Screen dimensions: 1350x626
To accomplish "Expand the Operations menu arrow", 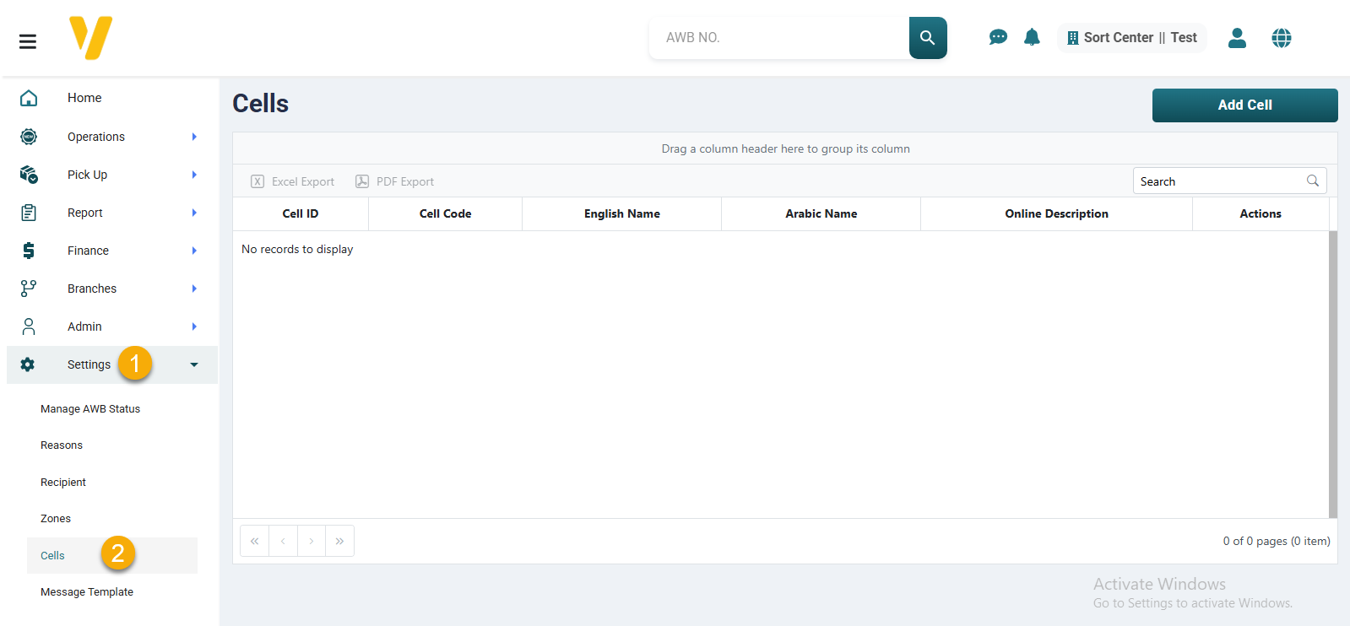I will tap(194, 137).
